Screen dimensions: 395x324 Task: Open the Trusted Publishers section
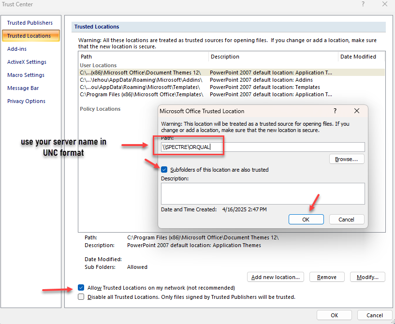pos(30,23)
